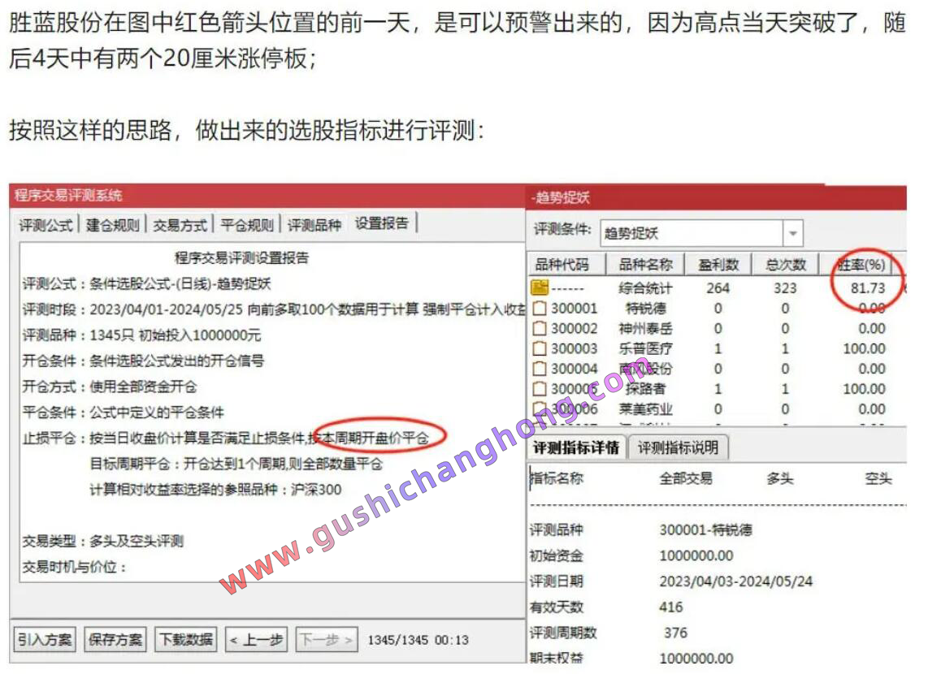Click the 指标名称 column header

coord(557,478)
